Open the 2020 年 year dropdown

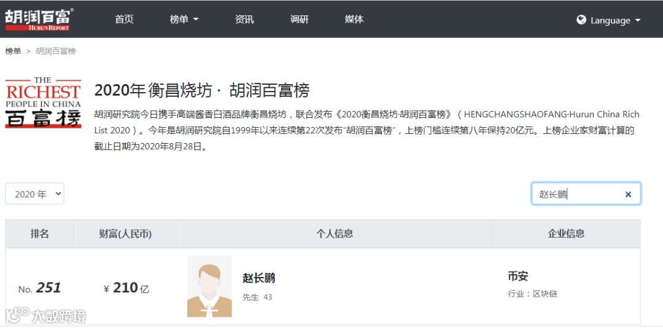pos(34,194)
